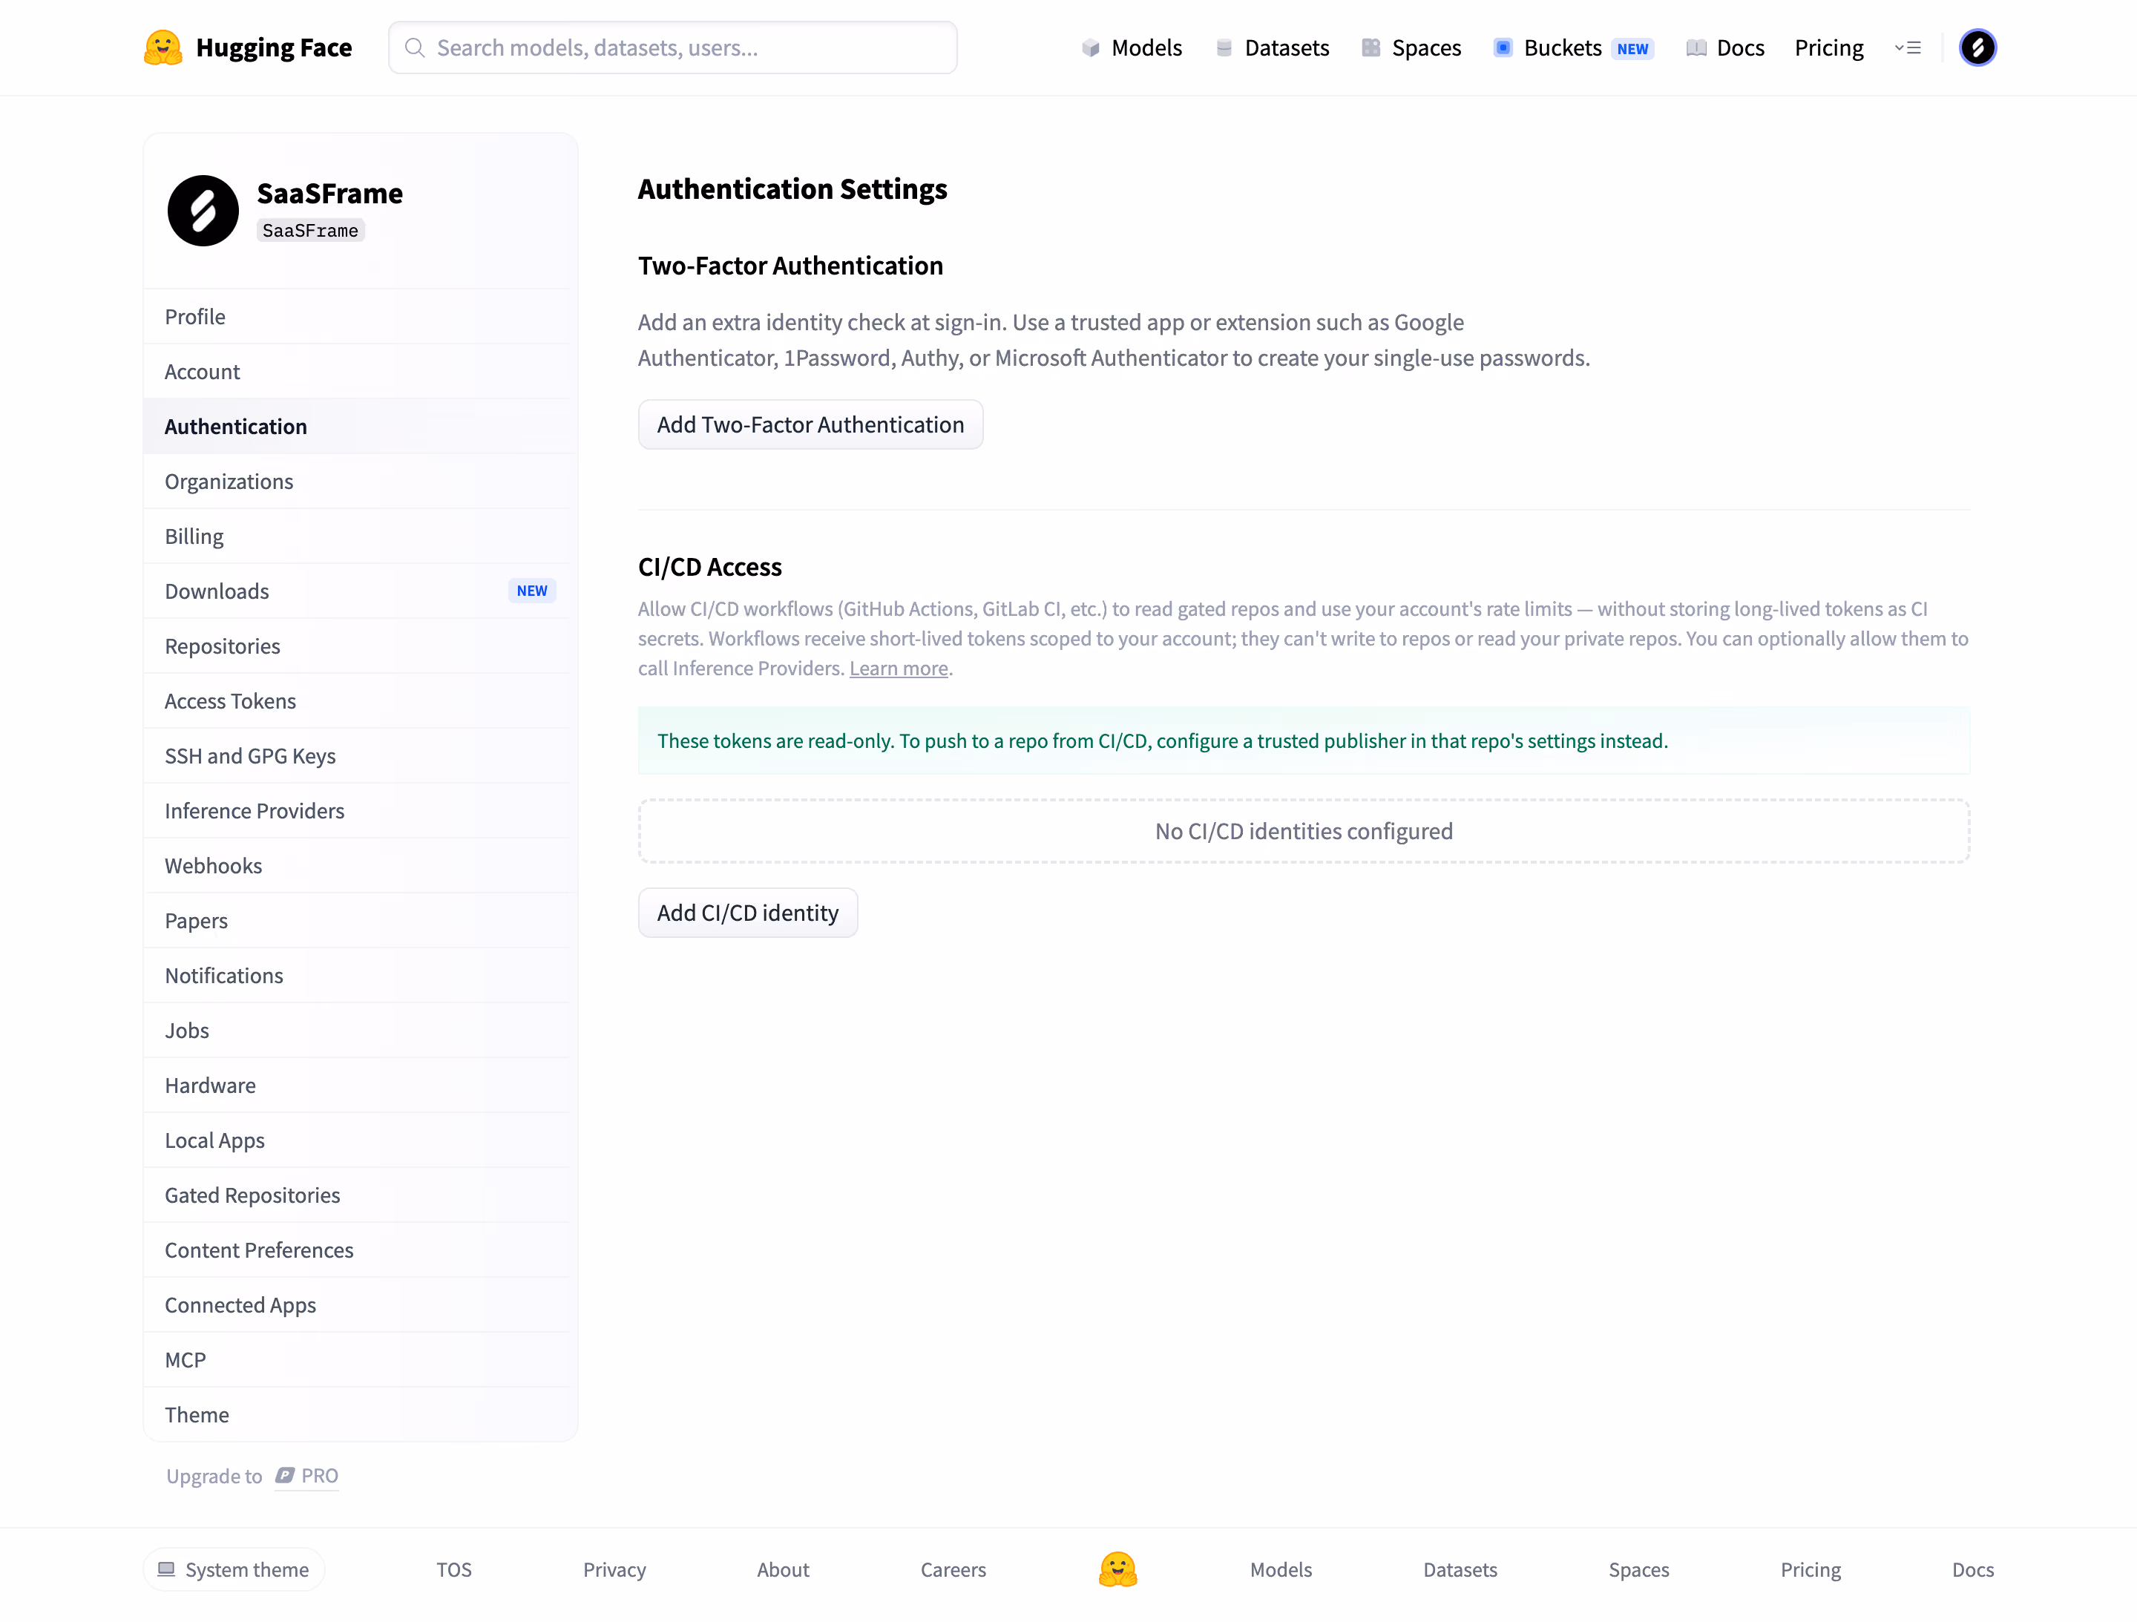Image resolution: width=2137 pixels, height=1622 pixels.
Task: Click the Pricing link in top navbar
Action: 1829,47
